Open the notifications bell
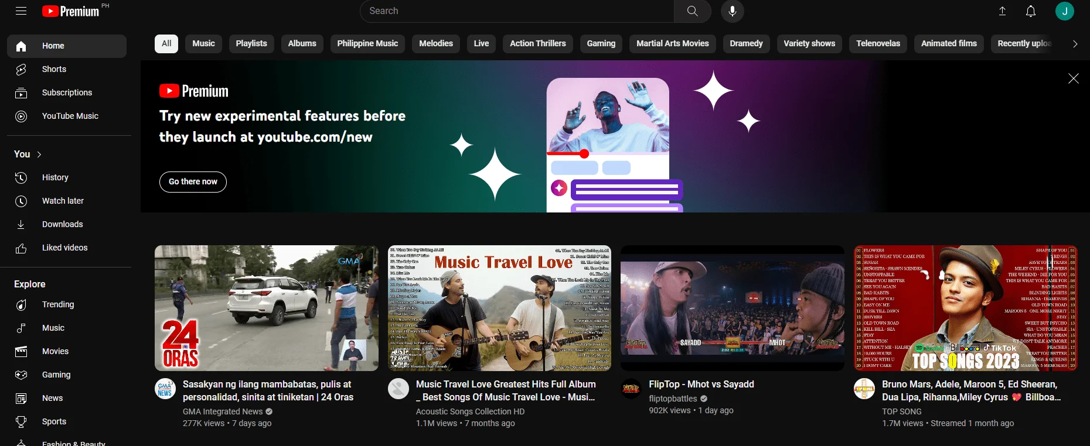 tap(1031, 11)
